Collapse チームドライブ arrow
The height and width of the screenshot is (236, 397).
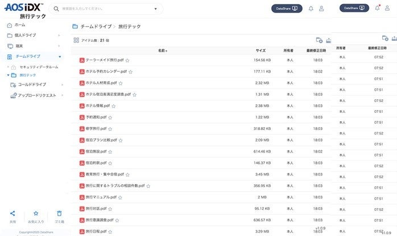pyautogui.click(x=60, y=57)
